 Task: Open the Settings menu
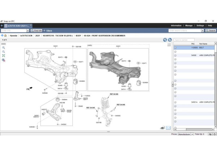coord(200,26)
